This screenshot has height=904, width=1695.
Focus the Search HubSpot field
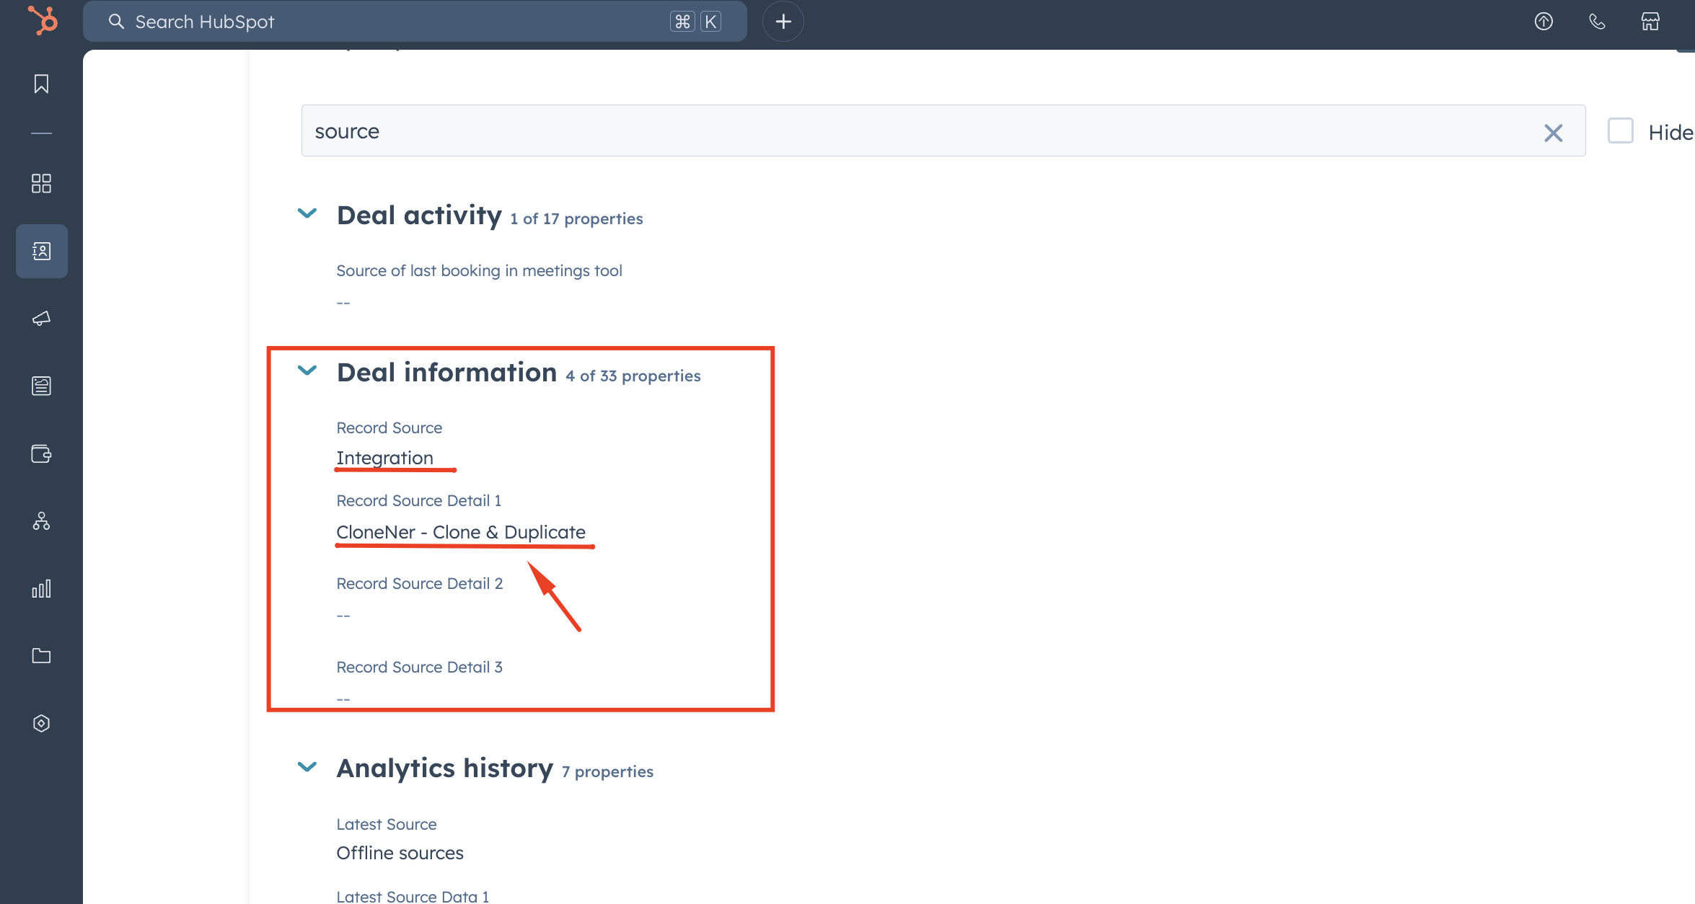point(415,22)
